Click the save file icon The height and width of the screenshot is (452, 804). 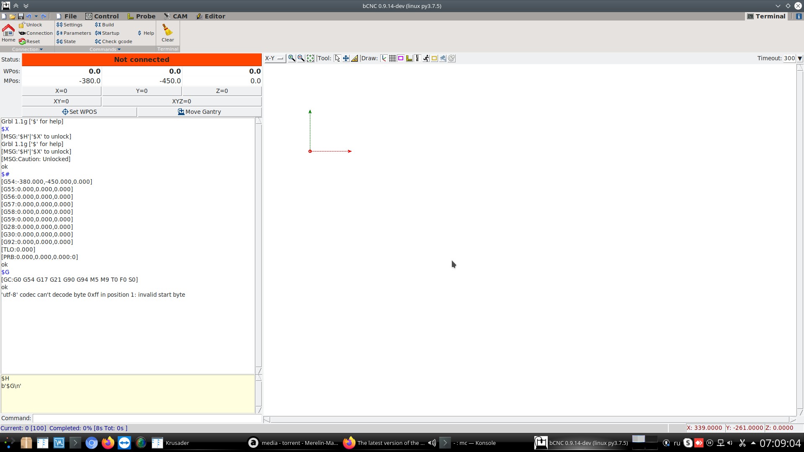click(x=21, y=16)
